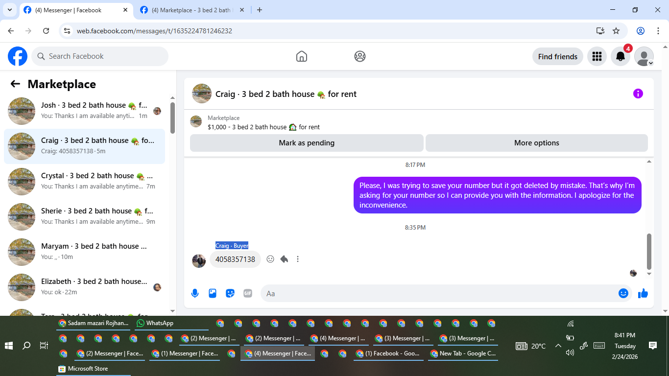The image size is (669, 376).
Task: Open the Windows Start menu
Action: [9, 346]
